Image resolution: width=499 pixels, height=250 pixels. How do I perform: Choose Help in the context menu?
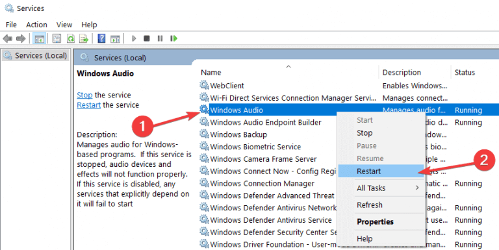381,239
